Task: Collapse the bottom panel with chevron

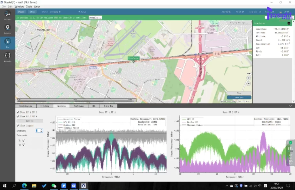Action: 290,106
